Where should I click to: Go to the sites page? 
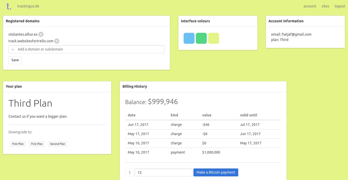(325, 6)
